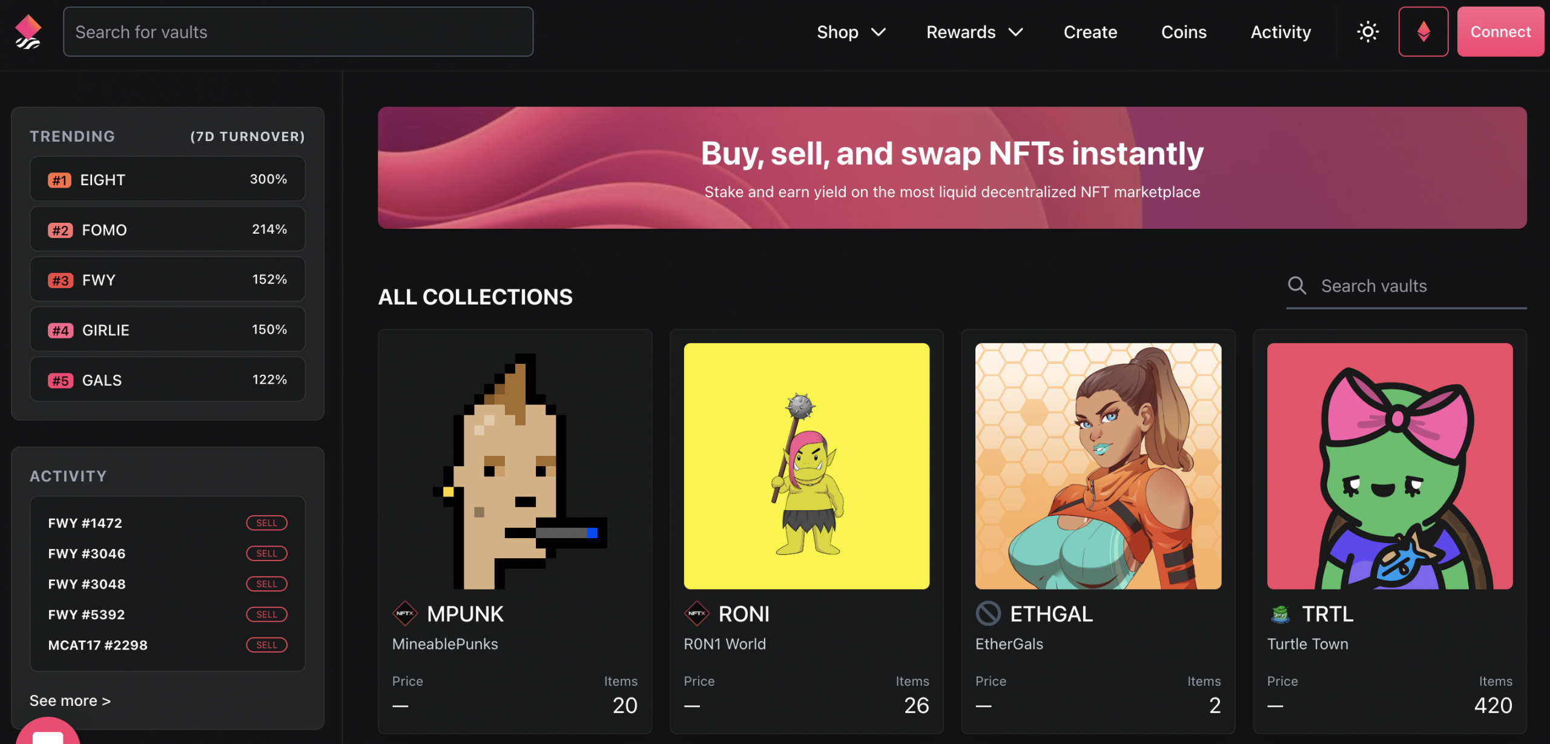Click the SELL tag for FWY #5392

coord(266,614)
